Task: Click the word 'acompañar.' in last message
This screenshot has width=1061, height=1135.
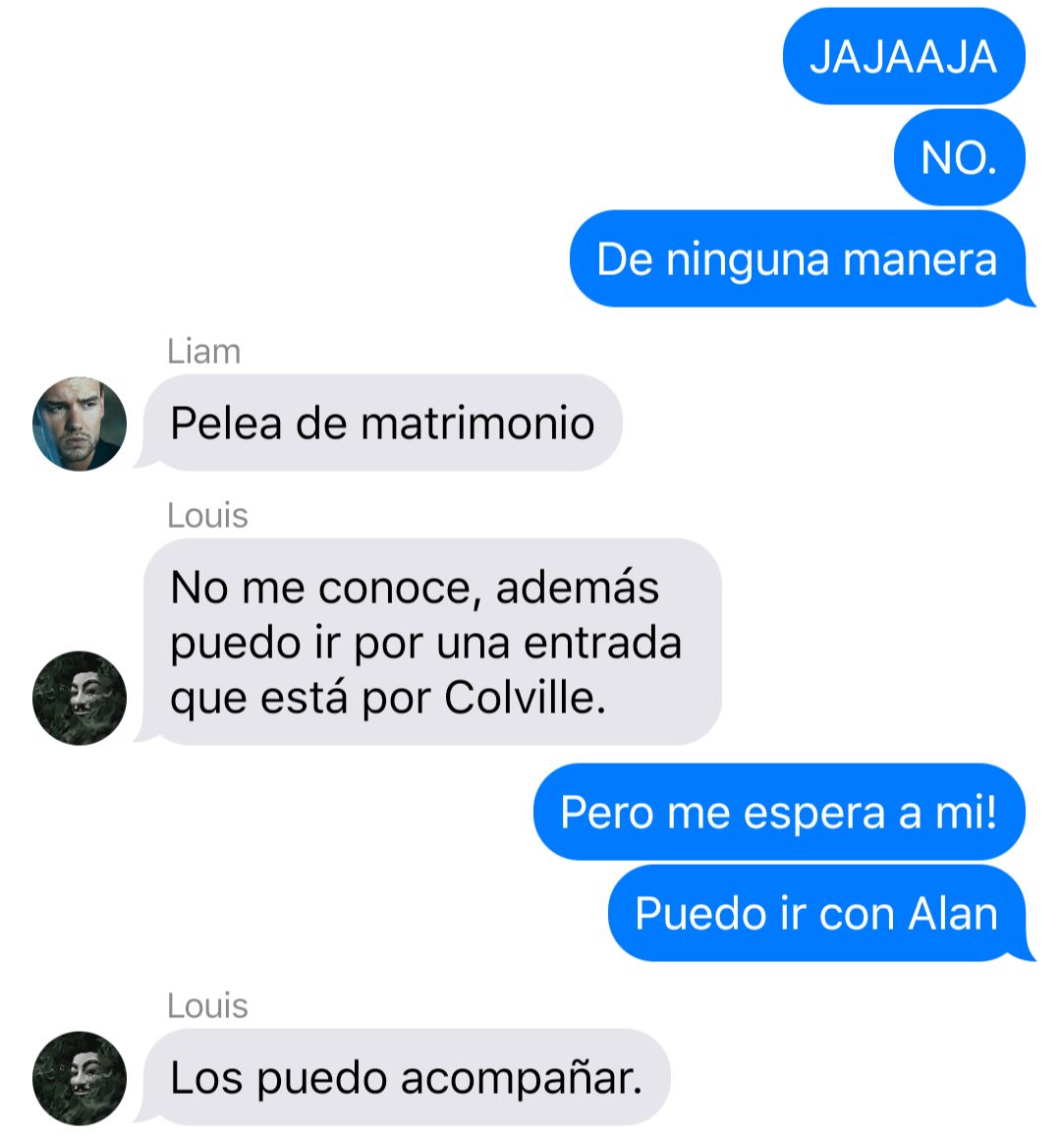Action: click(x=522, y=1080)
